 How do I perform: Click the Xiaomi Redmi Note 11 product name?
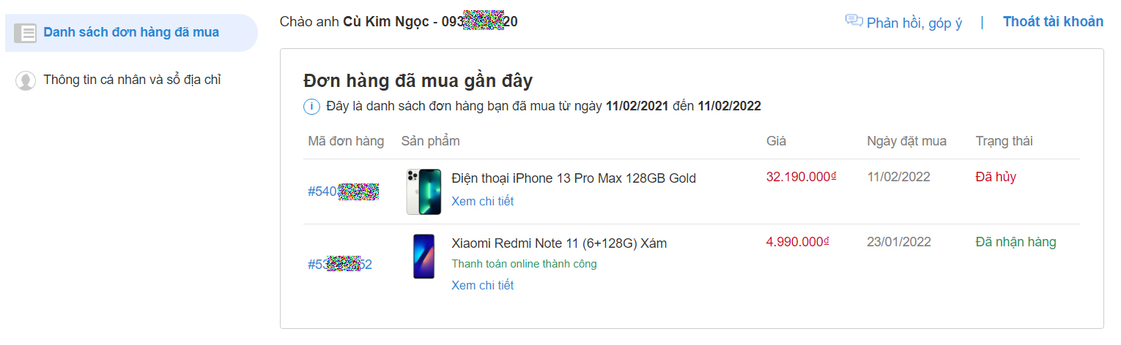click(559, 243)
